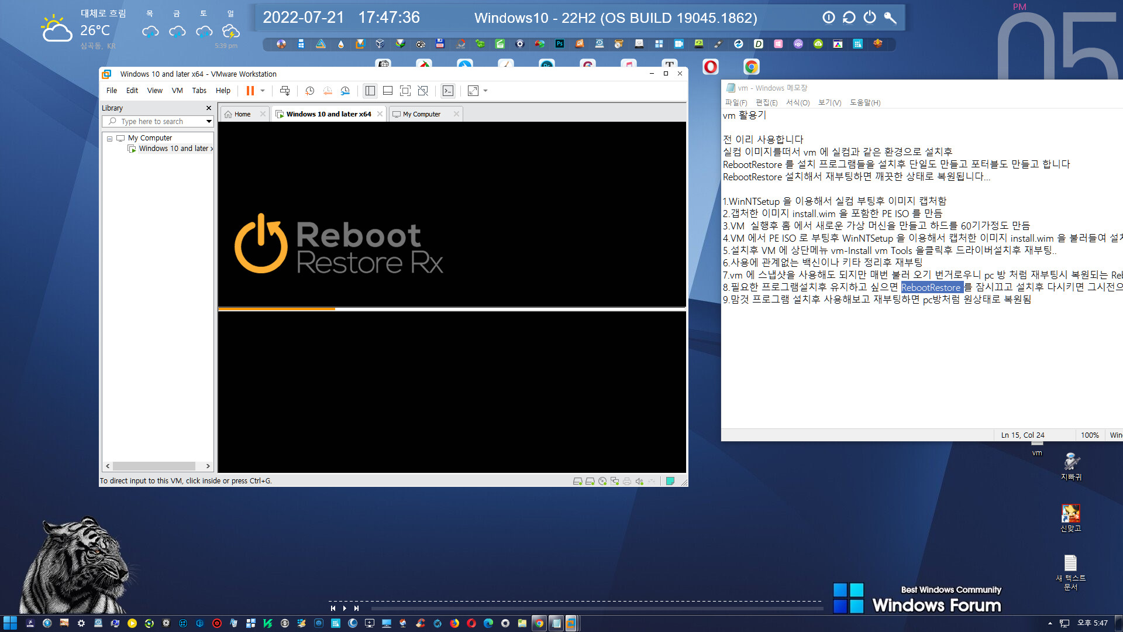Open the 신맞고 desktop shortcut

[x=1071, y=518]
